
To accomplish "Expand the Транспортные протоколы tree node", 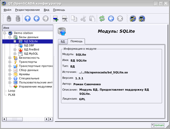I will [10, 66].
